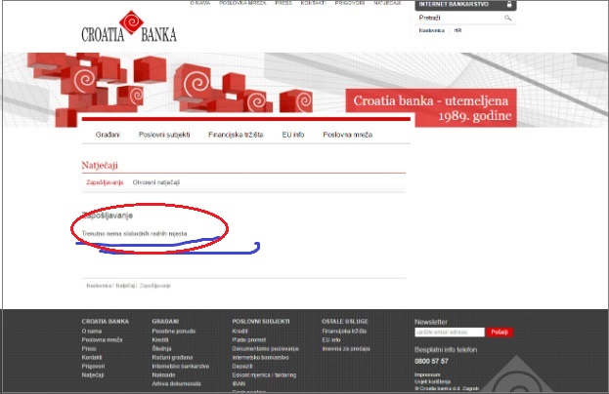This screenshot has width=609, height=394.
Task: Open Poslovna mreža in the top header menu
Action: click(242, 3)
